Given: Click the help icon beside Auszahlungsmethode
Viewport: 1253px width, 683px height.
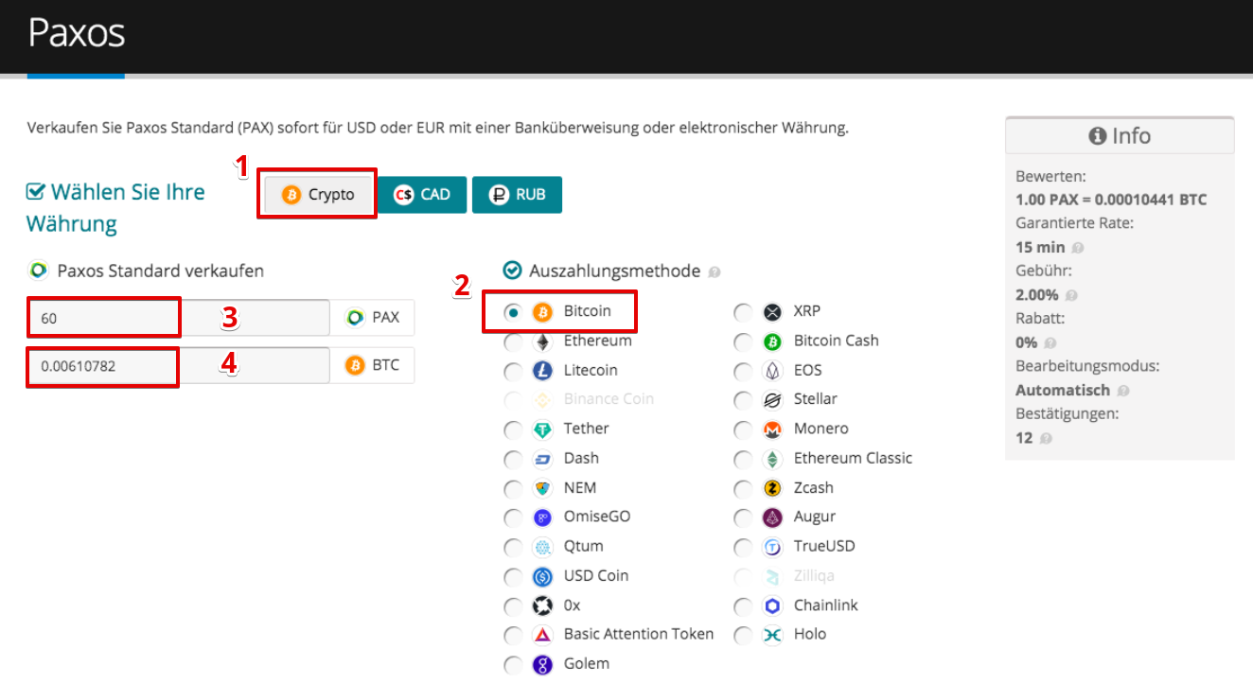Looking at the screenshot, I should pyautogui.click(x=715, y=271).
